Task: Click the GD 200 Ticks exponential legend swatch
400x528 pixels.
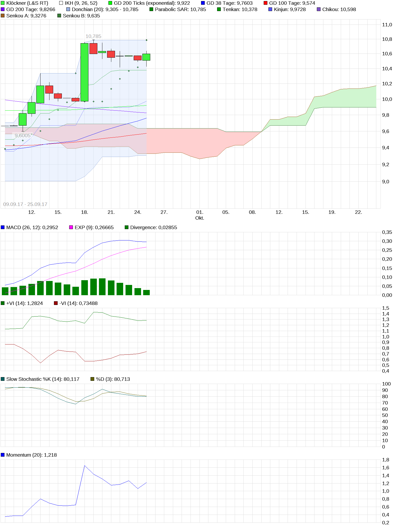Action: point(110,3)
